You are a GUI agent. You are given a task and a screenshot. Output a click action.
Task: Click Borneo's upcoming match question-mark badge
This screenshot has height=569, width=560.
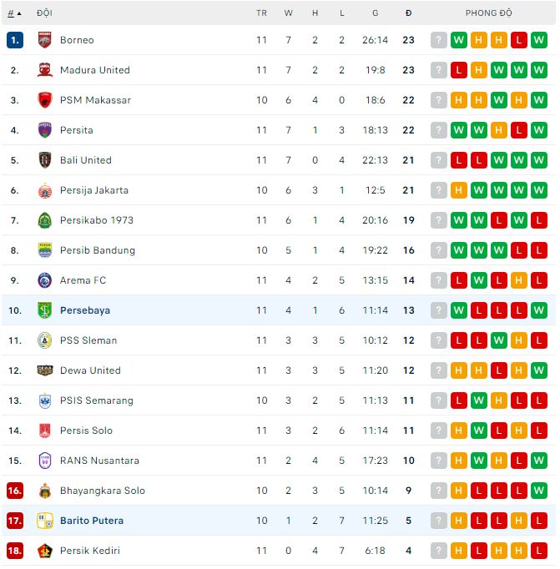pyautogui.click(x=439, y=40)
